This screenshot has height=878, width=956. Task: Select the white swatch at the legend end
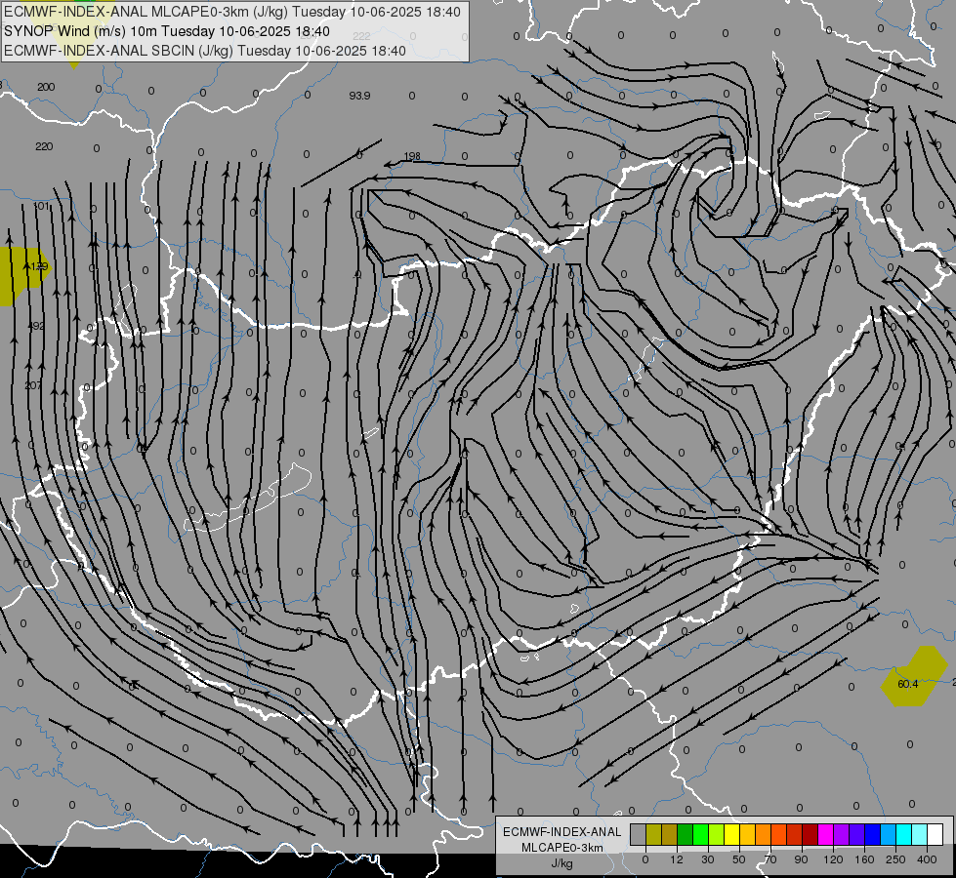point(935,834)
